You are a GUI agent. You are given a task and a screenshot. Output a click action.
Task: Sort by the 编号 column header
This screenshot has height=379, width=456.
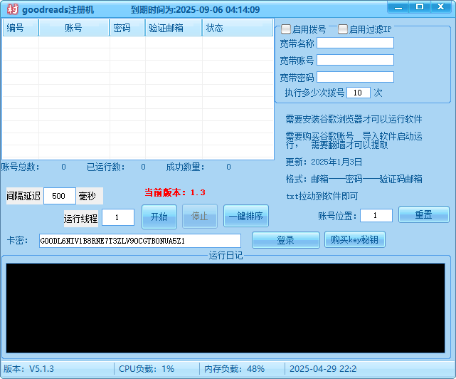21,28
